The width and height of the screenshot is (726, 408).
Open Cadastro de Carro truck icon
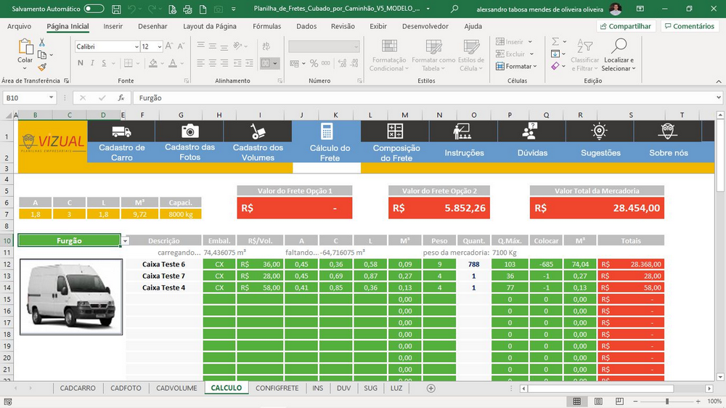click(121, 131)
